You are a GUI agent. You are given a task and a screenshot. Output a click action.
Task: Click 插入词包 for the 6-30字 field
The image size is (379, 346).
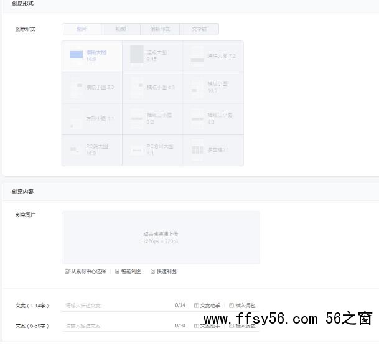[x=242, y=326]
